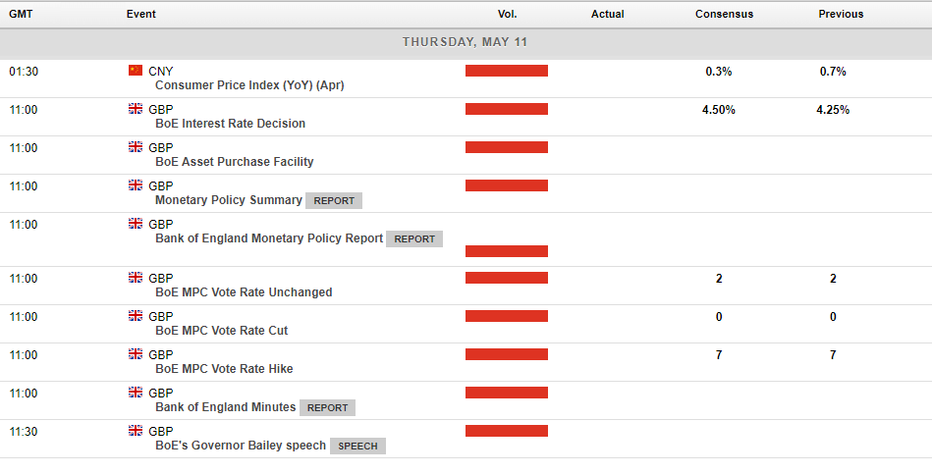Open the REPORT tag on Bank of England Minutes
The image size is (932, 474).
(327, 407)
